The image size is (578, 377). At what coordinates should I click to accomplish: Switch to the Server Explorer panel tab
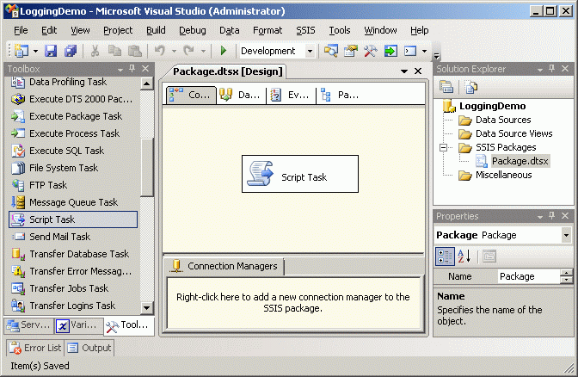(x=28, y=325)
